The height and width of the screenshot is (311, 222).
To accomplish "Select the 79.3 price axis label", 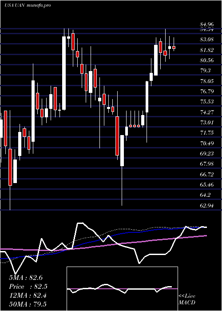I will point(205,70).
